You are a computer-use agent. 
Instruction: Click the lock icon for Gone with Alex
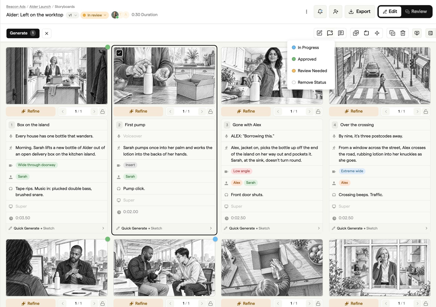[x=318, y=111]
